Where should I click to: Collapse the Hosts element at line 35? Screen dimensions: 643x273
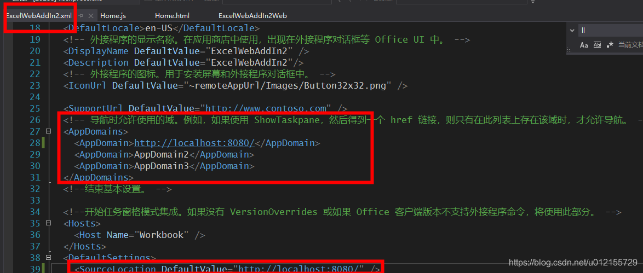pos(49,223)
